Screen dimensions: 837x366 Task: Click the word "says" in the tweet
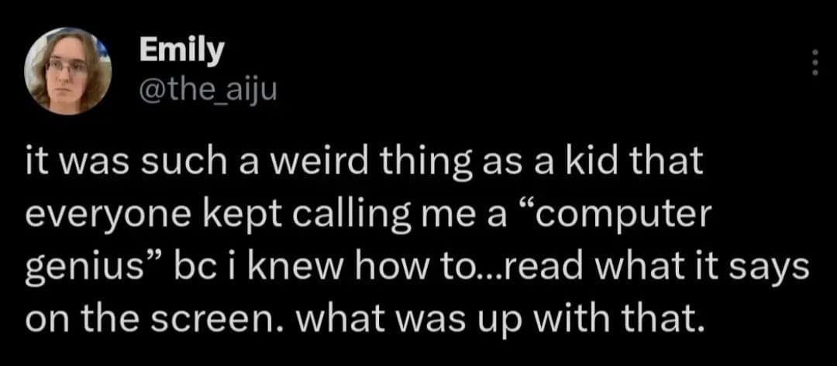pyautogui.click(x=777, y=266)
